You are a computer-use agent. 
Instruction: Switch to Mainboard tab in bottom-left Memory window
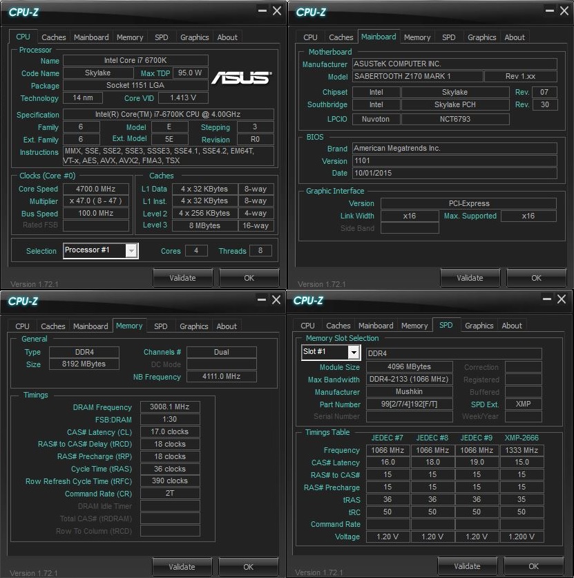point(90,326)
